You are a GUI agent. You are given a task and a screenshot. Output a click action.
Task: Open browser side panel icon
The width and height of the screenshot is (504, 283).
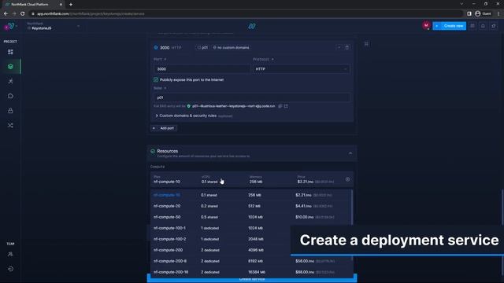[x=469, y=14]
